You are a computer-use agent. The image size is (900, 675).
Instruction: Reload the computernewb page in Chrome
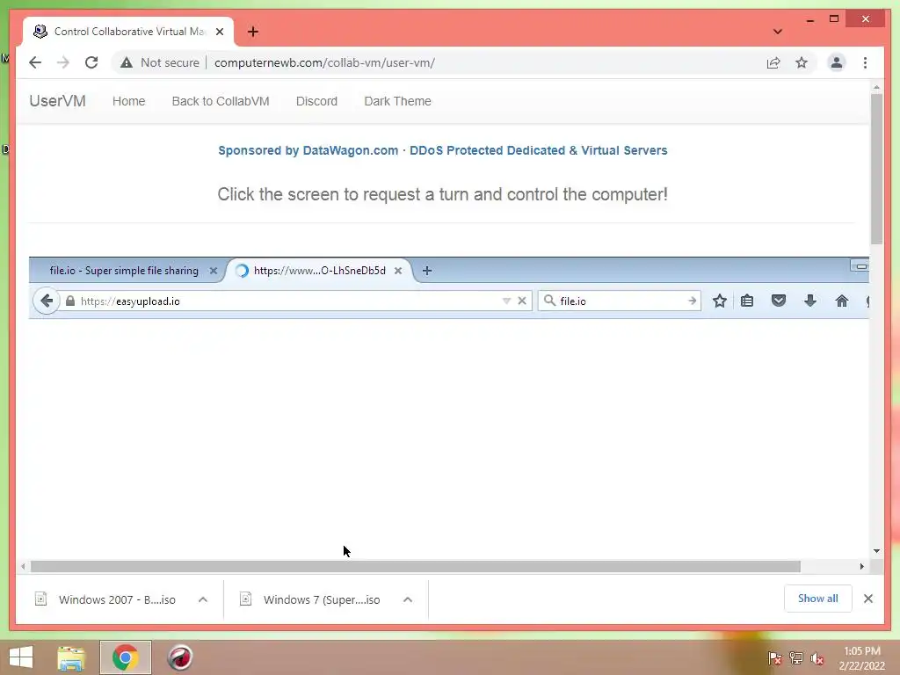pyautogui.click(x=91, y=62)
